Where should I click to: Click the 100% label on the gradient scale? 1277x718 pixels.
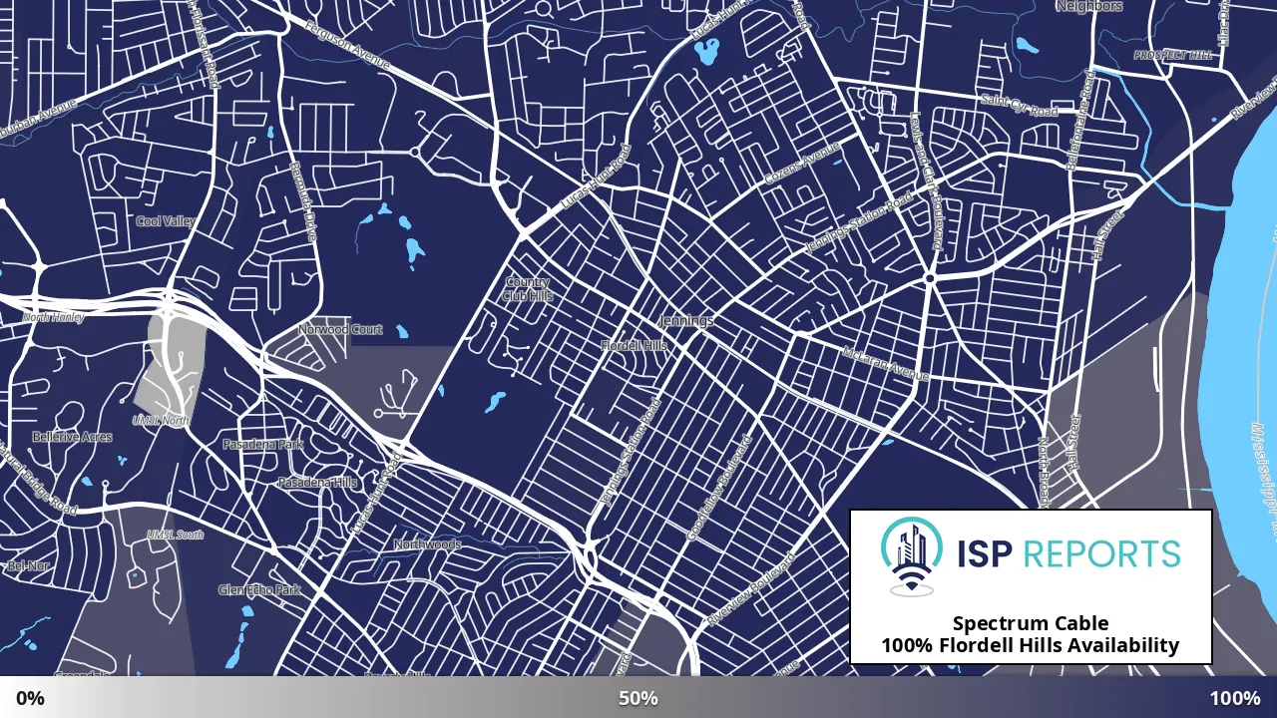click(1235, 698)
